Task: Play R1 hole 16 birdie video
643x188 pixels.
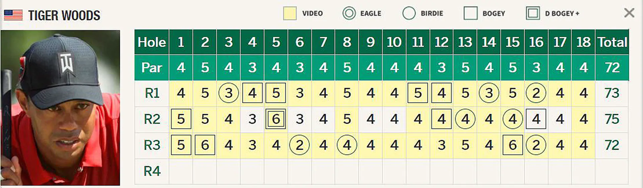Action: pyautogui.click(x=536, y=93)
